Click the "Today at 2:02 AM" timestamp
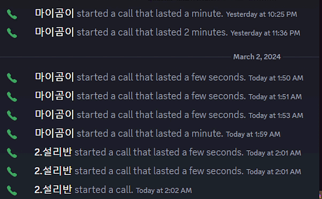This screenshot has width=322, height=199. coord(164,190)
